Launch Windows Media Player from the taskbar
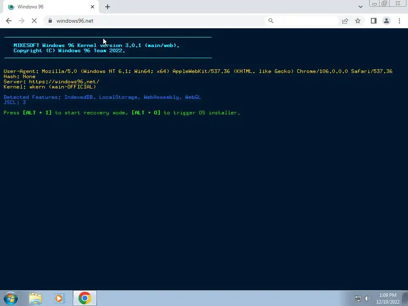The height and width of the screenshot is (306, 408). (x=60, y=298)
